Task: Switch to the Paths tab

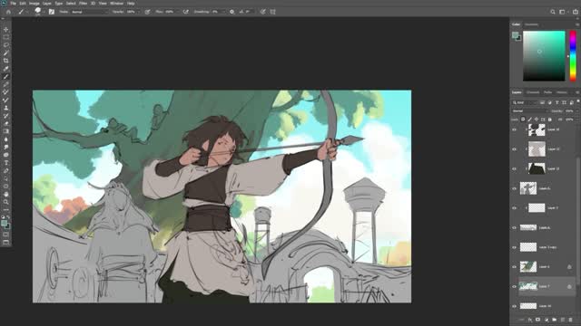Action: (x=547, y=92)
